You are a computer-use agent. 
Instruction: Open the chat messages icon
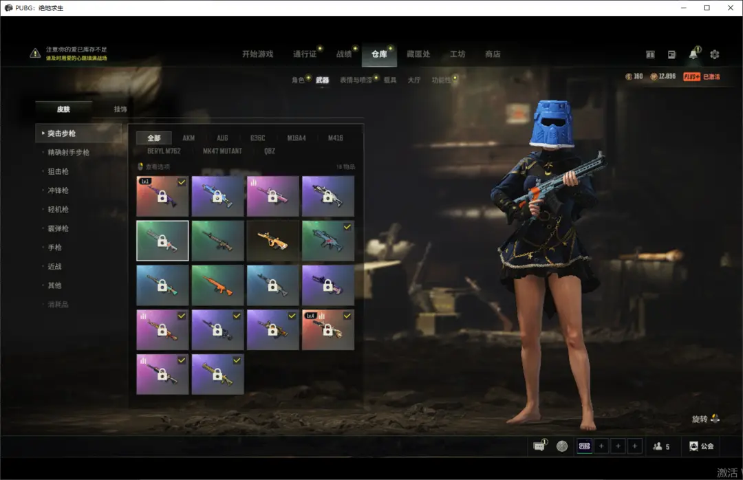click(539, 446)
